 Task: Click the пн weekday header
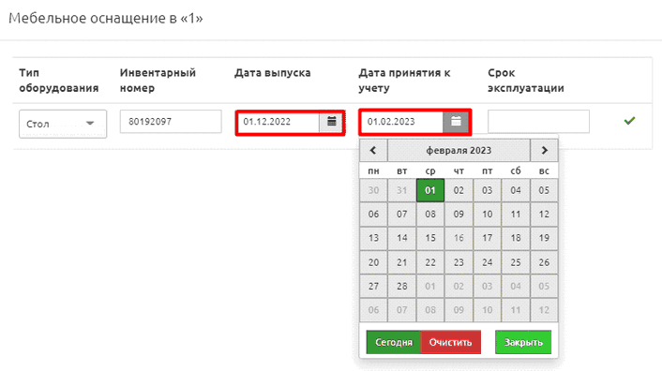[x=373, y=171]
